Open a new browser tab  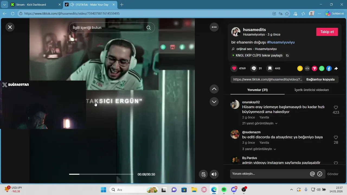point(122,5)
